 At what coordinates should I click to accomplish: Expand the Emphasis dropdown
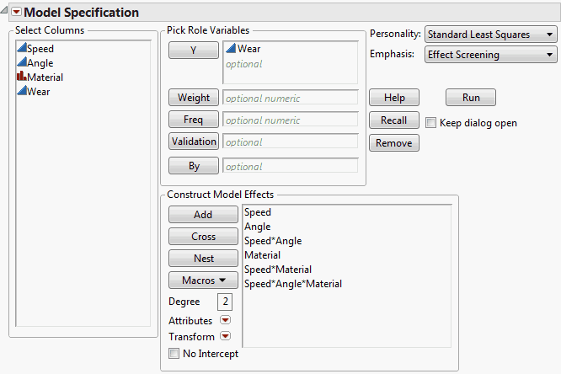coord(491,55)
